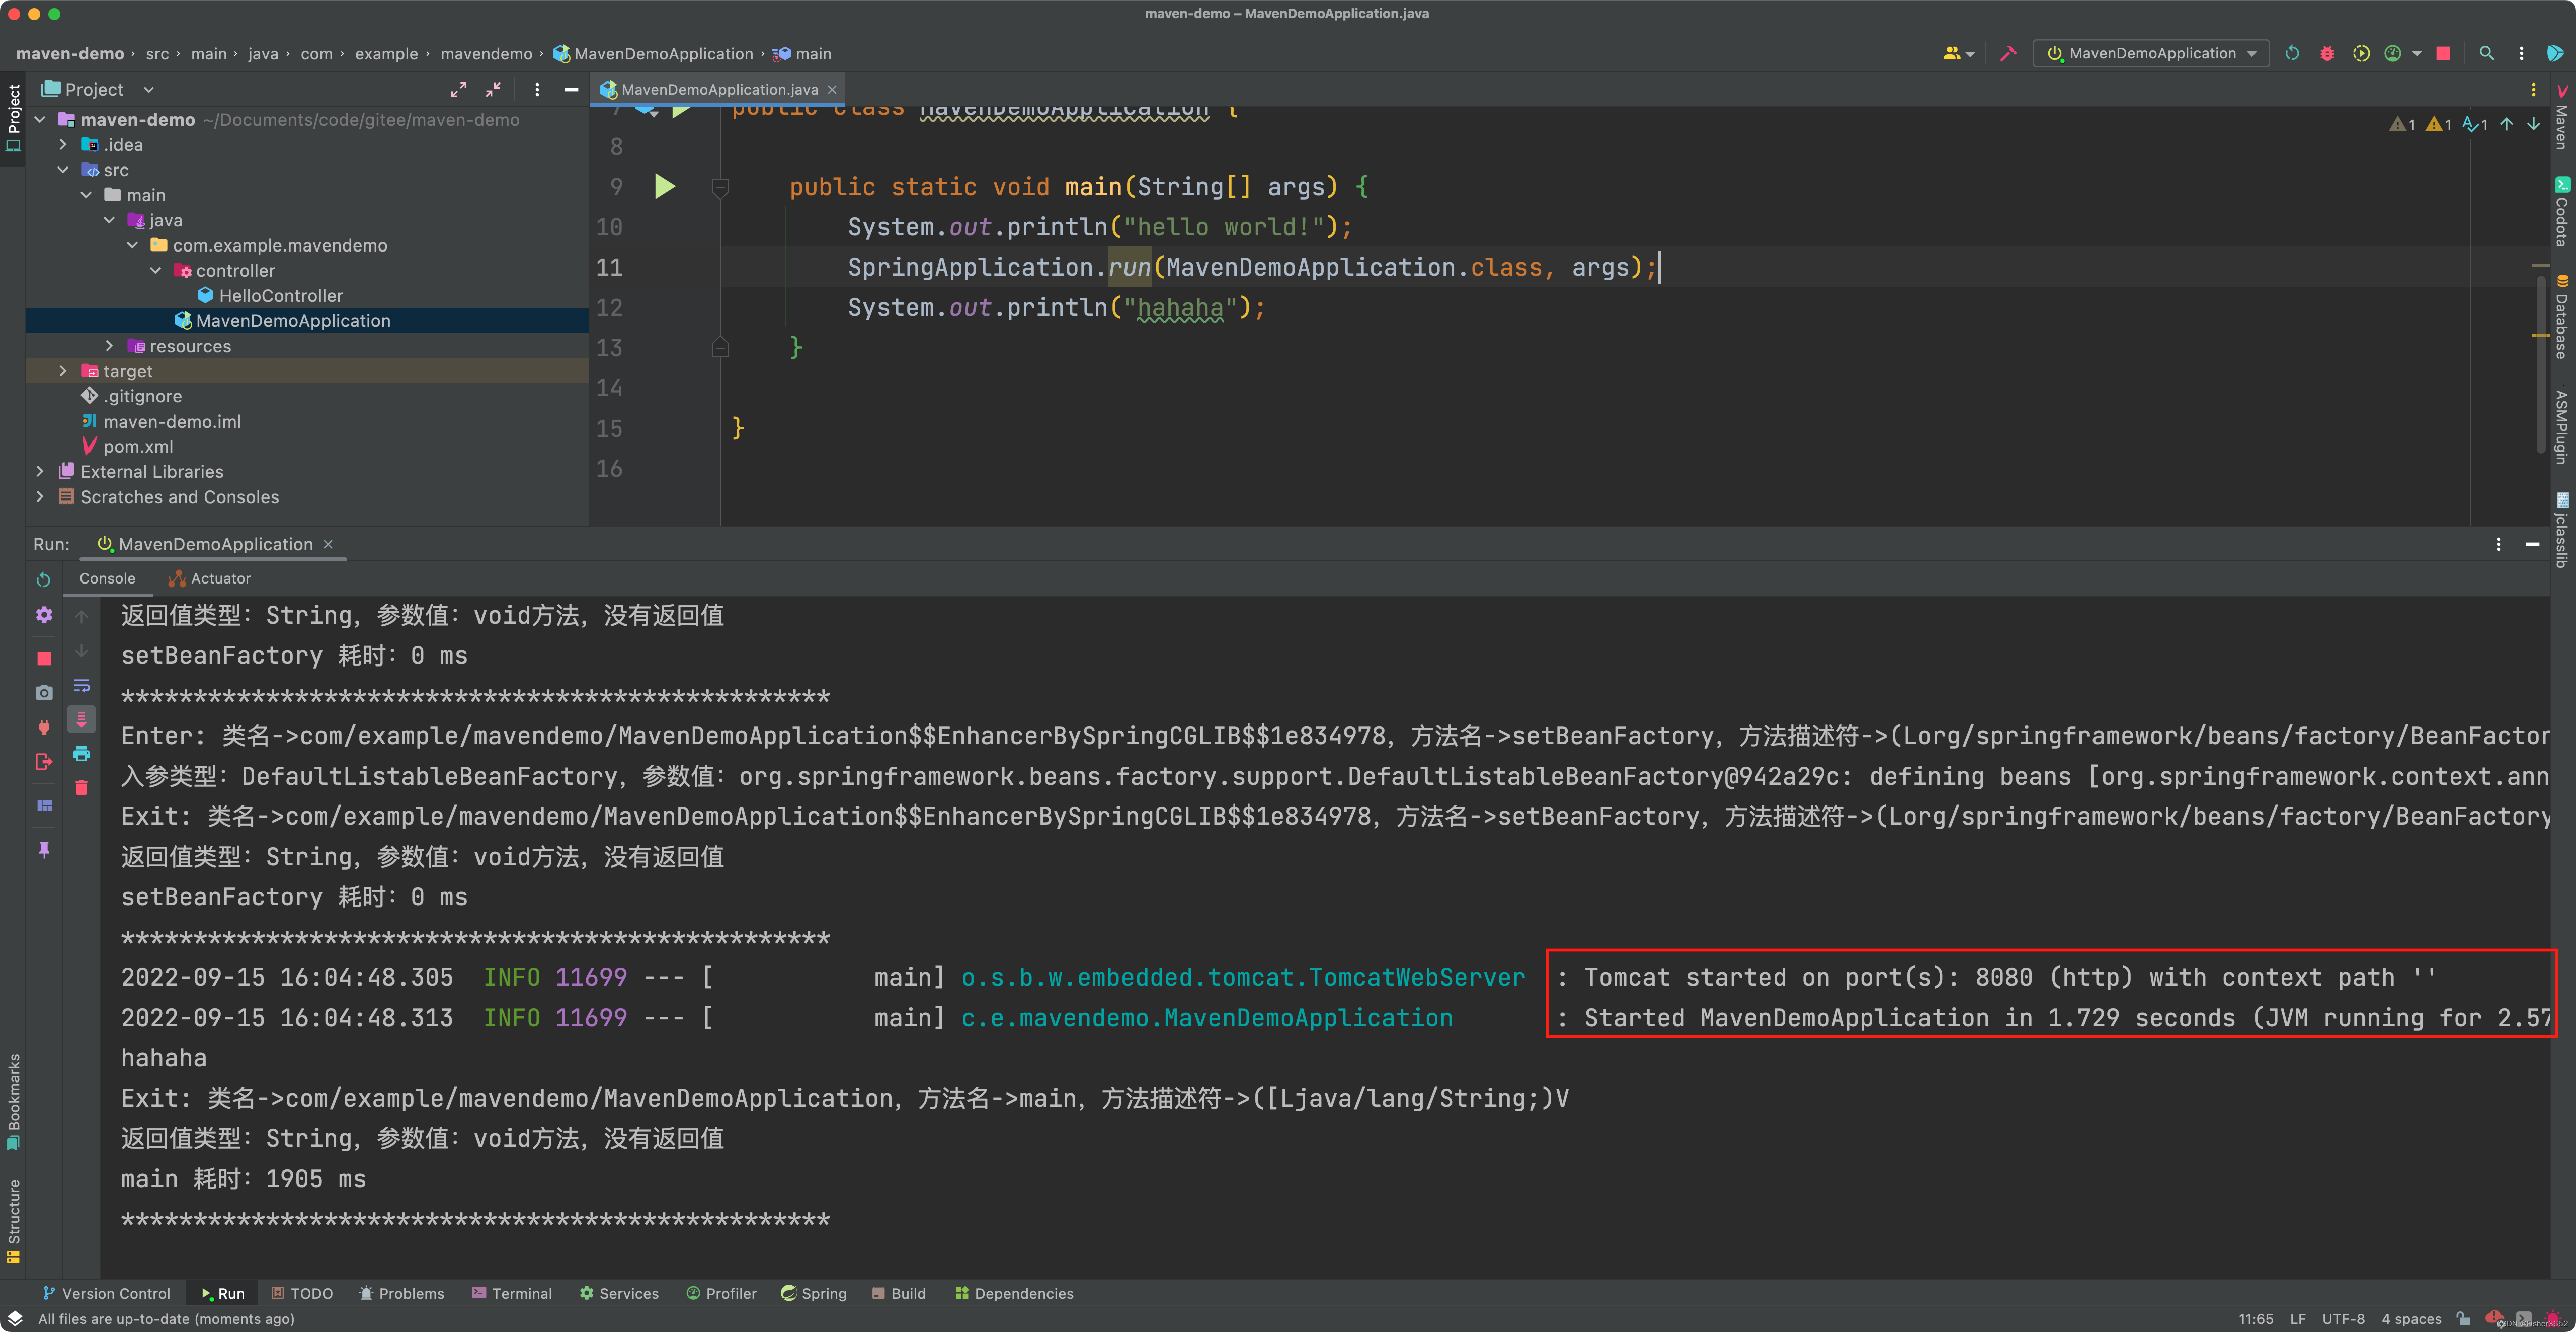Open run settings gear in Run panel
The width and height of the screenshot is (2576, 1332).
pyautogui.click(x=44, y=615)
